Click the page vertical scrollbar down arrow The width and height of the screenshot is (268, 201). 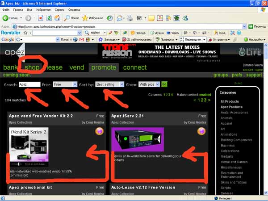pyautogui.click(x=266, y=193)
